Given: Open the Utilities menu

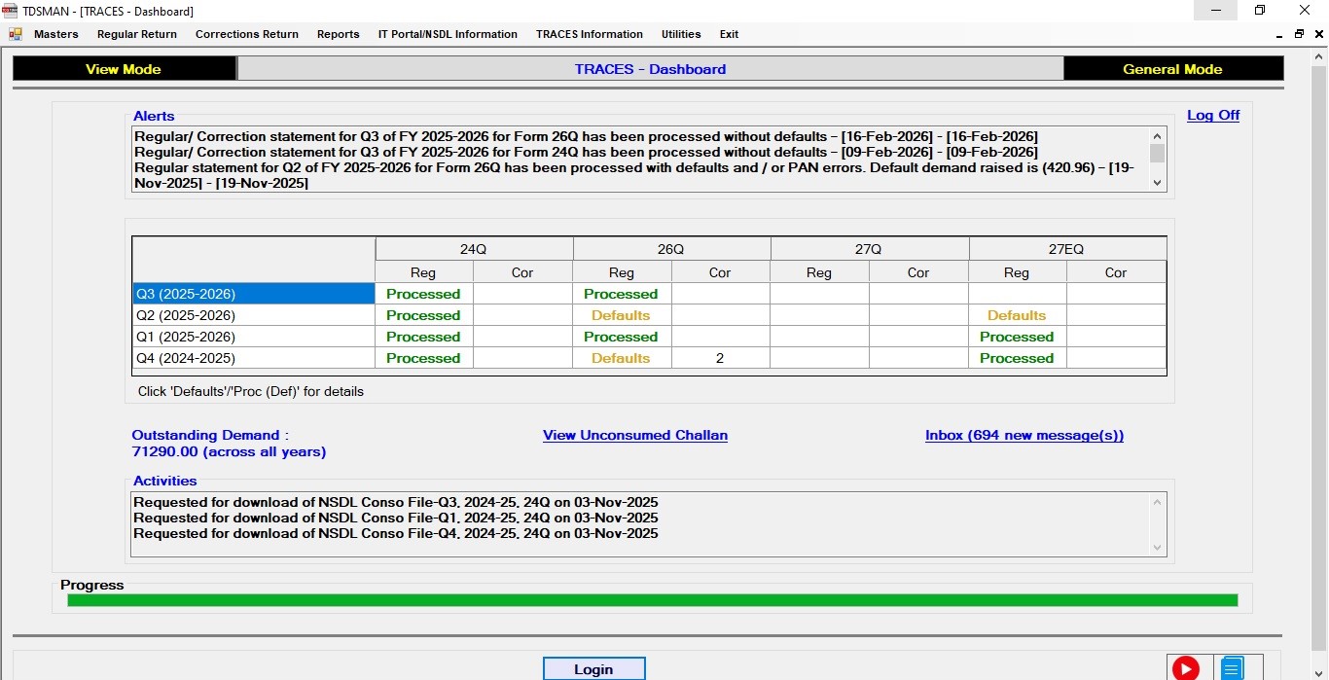Looking at the screenshot, I should coord(681,34).
